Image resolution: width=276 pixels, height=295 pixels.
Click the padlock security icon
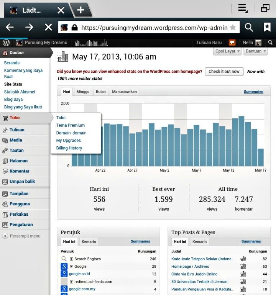(x=74, y=28)
